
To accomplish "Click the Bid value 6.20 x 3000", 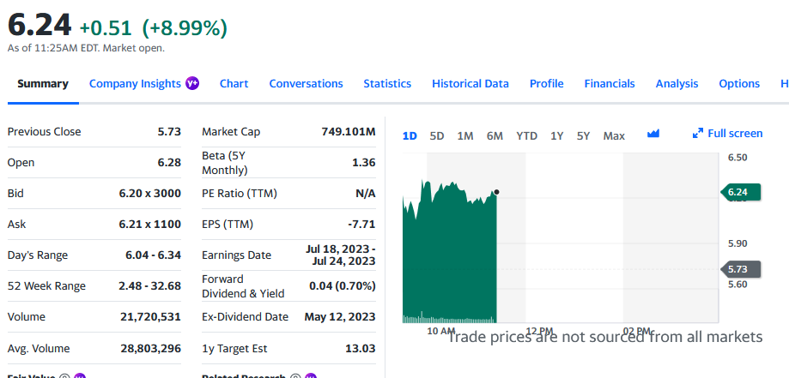I will point(150,194).
